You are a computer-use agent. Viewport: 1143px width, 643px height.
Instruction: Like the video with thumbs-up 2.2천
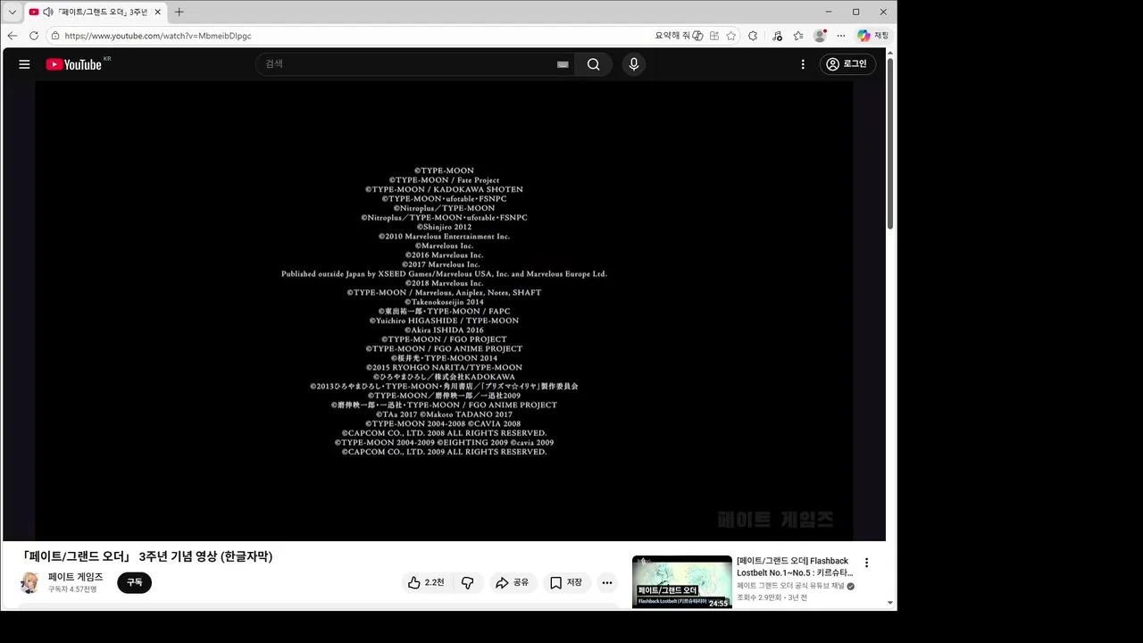(426, 582)
